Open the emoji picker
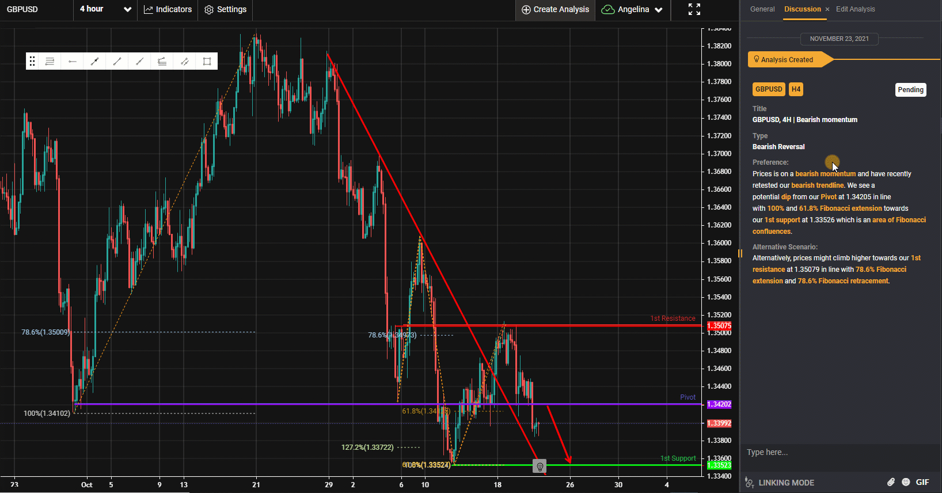942x493 pixels. pyautogui.click(x=906, y=482)
